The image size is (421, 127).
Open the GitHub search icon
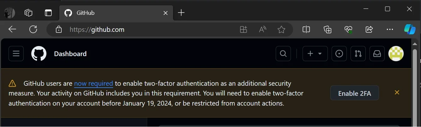(283, 54)
